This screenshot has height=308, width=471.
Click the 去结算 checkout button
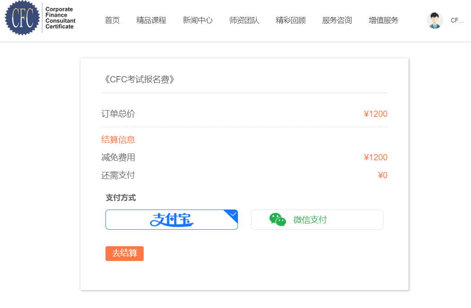pyautogui.click(x=124, y=253)
